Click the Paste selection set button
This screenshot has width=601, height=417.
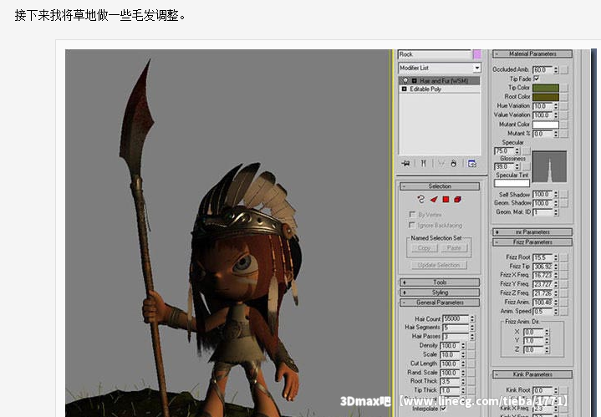(x=454, y=248)
